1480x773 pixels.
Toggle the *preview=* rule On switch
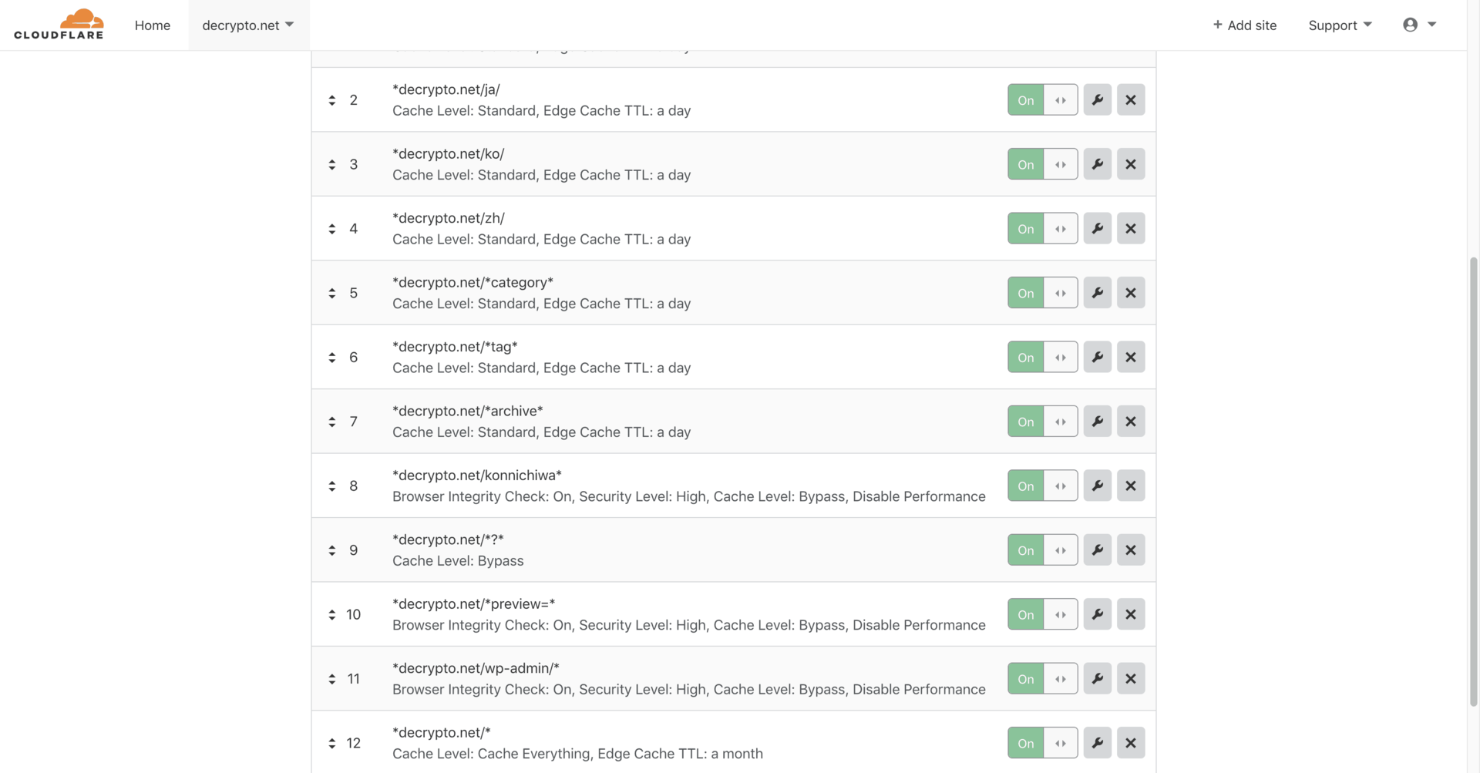click(1042, 614)
